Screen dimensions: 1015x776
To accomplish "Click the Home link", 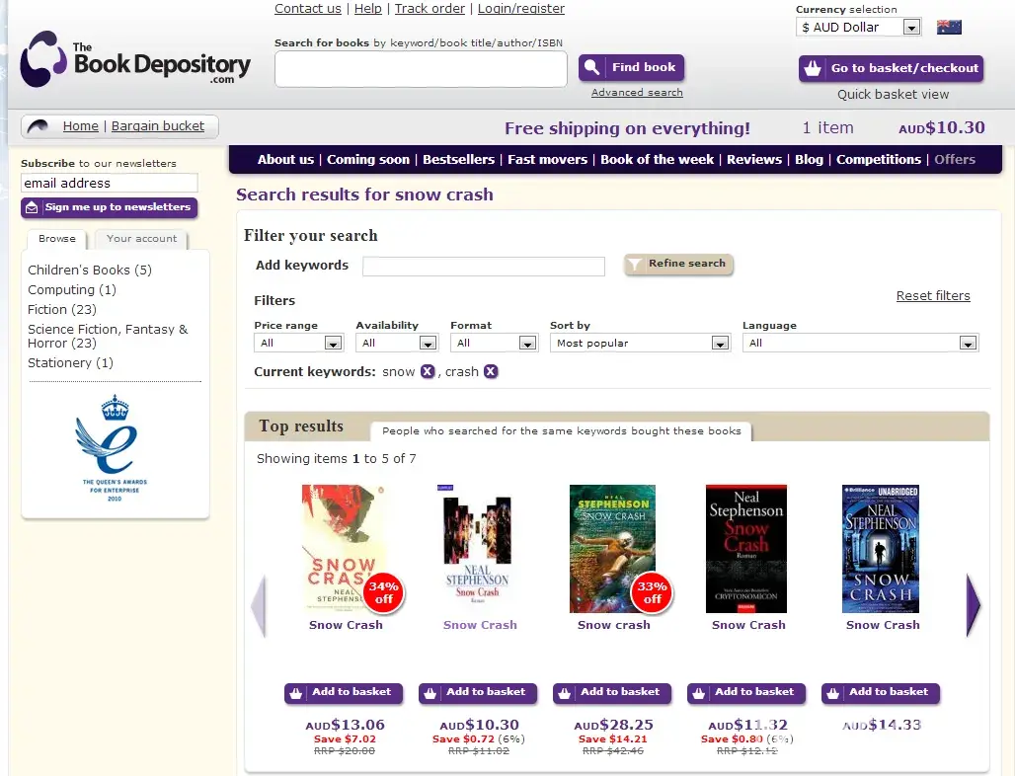I will click(x=80, y=126).
